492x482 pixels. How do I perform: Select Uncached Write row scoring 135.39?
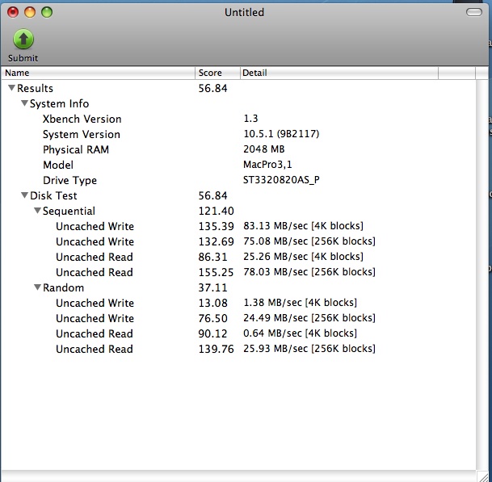pos(238,226)
